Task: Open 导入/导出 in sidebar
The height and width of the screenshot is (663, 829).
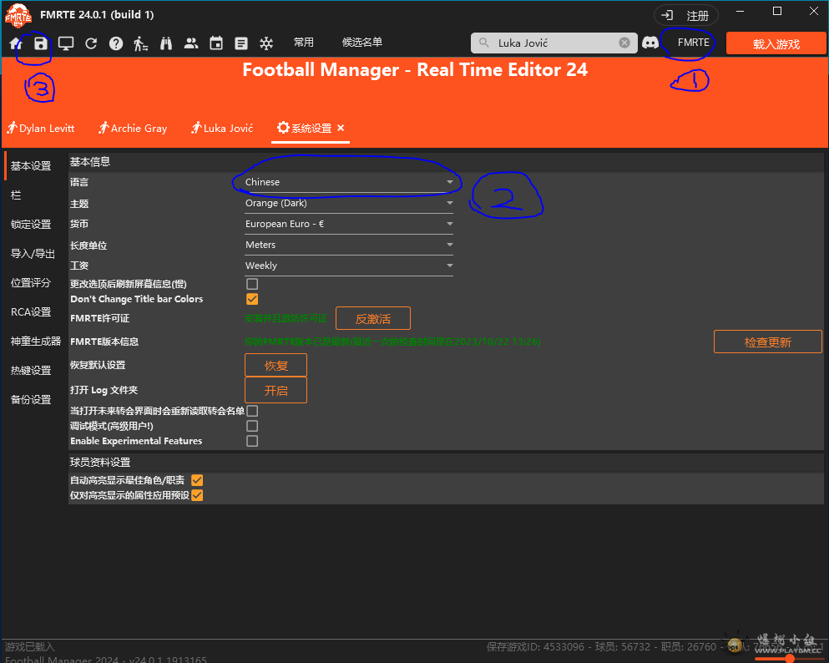Action: (33, 254)
